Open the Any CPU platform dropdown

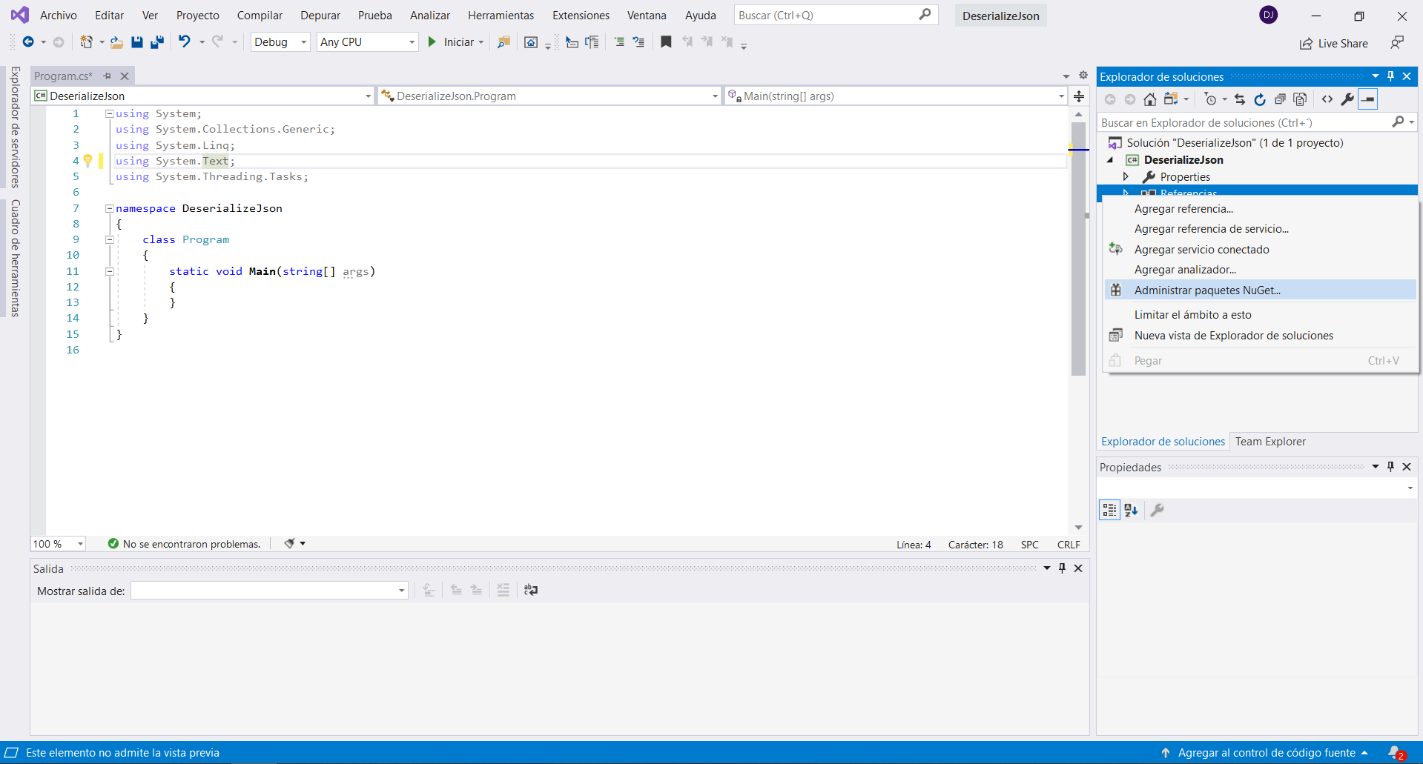[x=367, y=42]
